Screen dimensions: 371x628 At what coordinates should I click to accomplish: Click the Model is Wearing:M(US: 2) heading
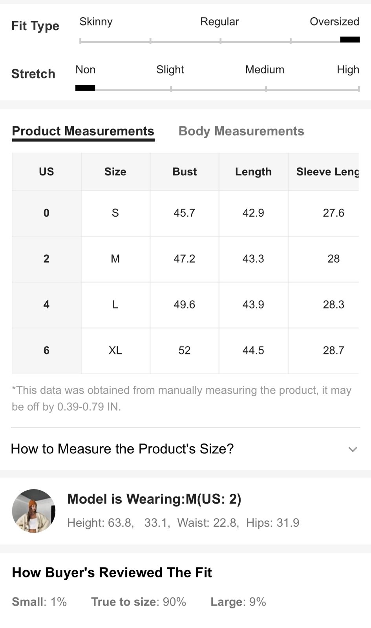154,499
